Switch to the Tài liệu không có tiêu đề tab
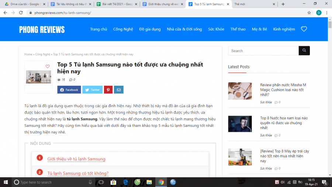This screenshot has width=332, height=187. pos(71,4)
